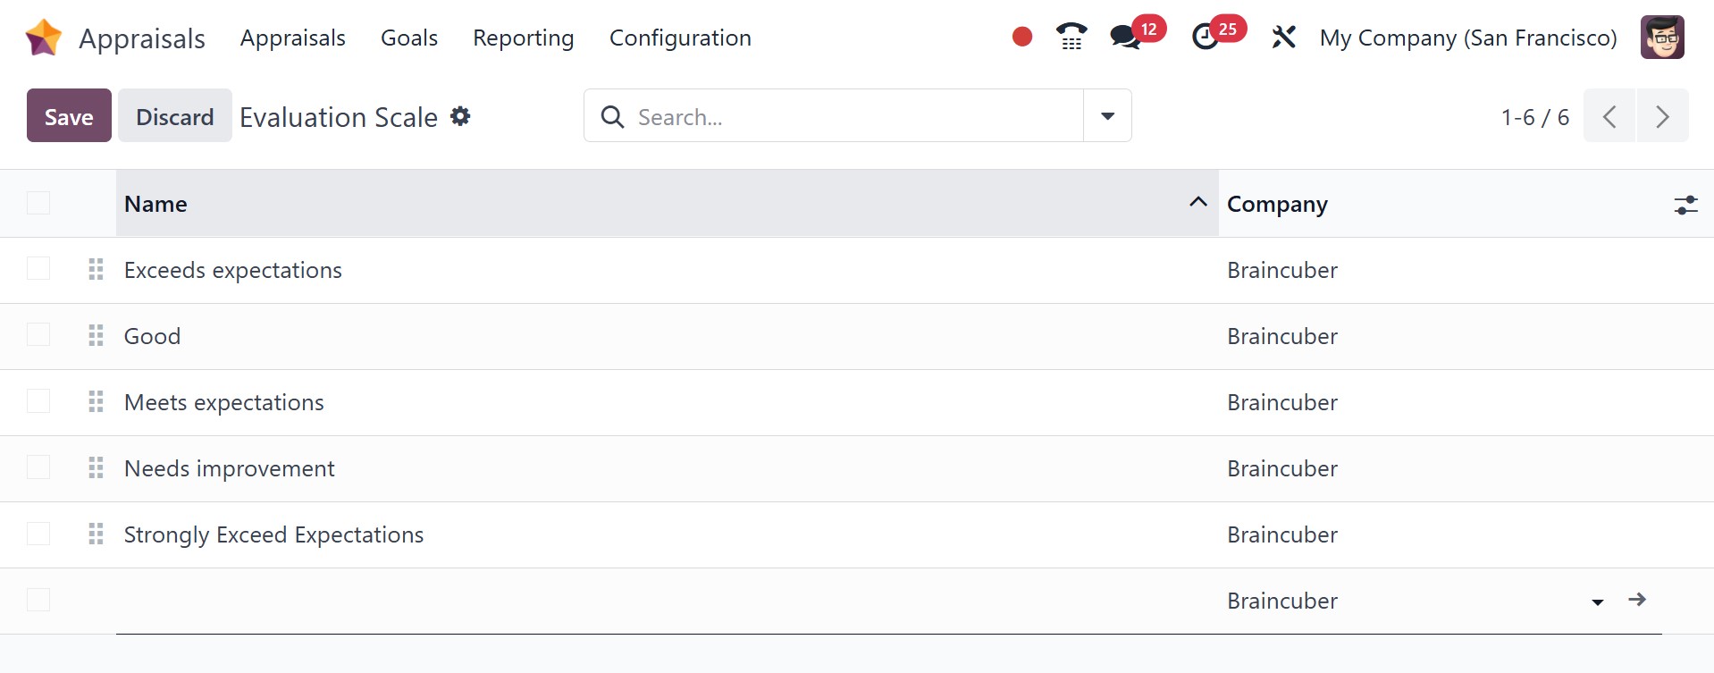Open the Braincuber company record arrow

(1637, 600)
